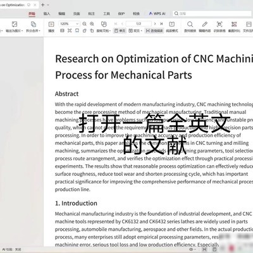Click the fit page icon
253x253 pixels.
70,30
